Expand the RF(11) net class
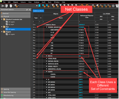119x99 pixels. click(x=47, y=56)
